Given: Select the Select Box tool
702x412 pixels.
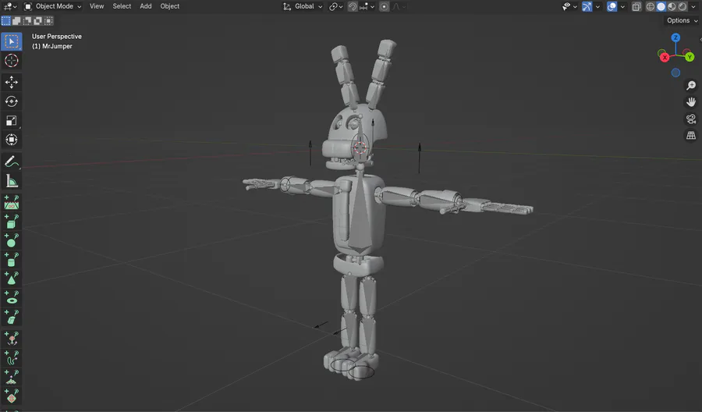Looking at the screenshot, I should point(12,41).
